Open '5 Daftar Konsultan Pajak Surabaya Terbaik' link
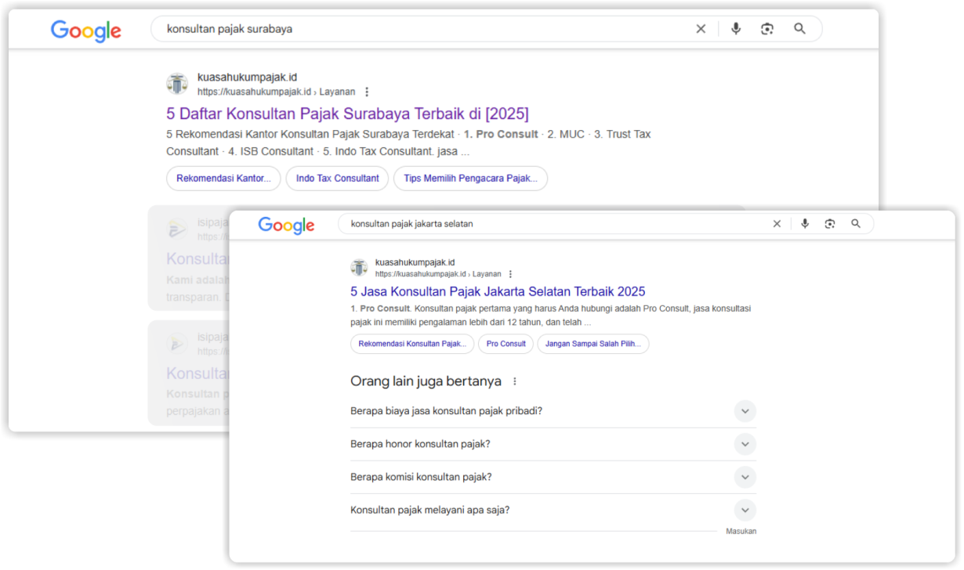This screenshot has height=570, width=964. (347, 114)
